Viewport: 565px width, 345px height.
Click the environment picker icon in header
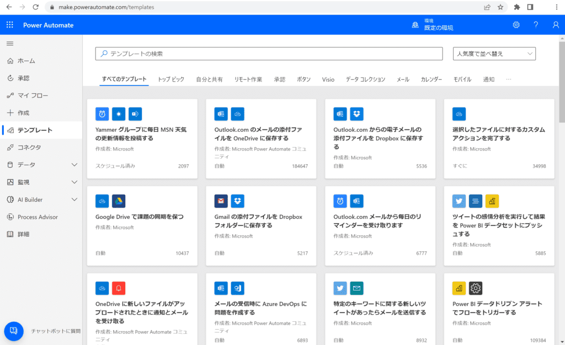click(x=415, y=25)
